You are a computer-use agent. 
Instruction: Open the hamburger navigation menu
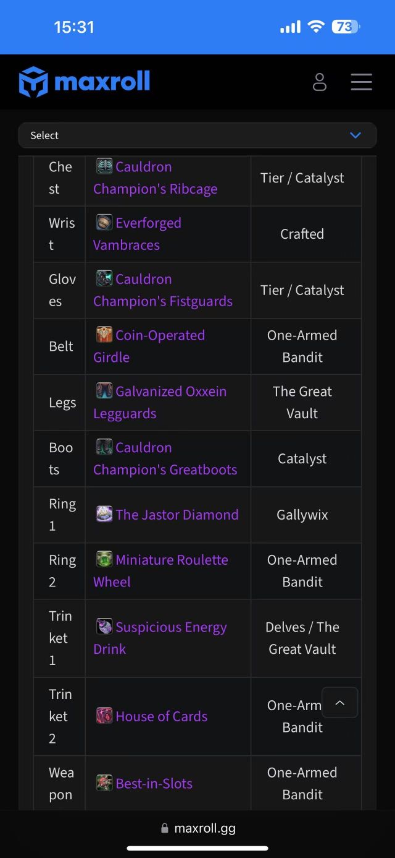[x=361, y=82]
